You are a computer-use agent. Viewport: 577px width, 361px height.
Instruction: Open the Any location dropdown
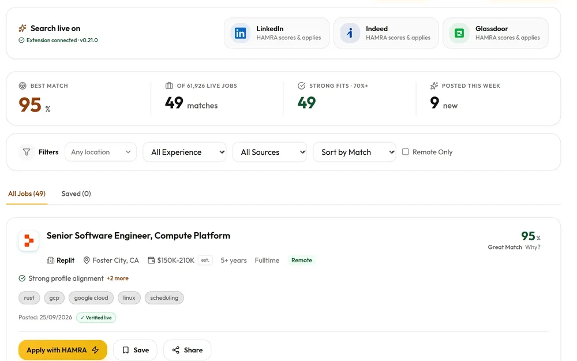pos(100,152)
